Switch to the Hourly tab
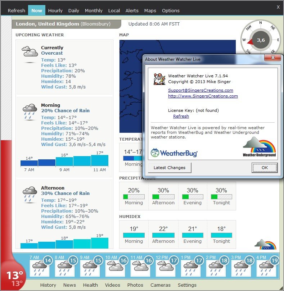This screenshot has width=284, height=291. point(55,10)
